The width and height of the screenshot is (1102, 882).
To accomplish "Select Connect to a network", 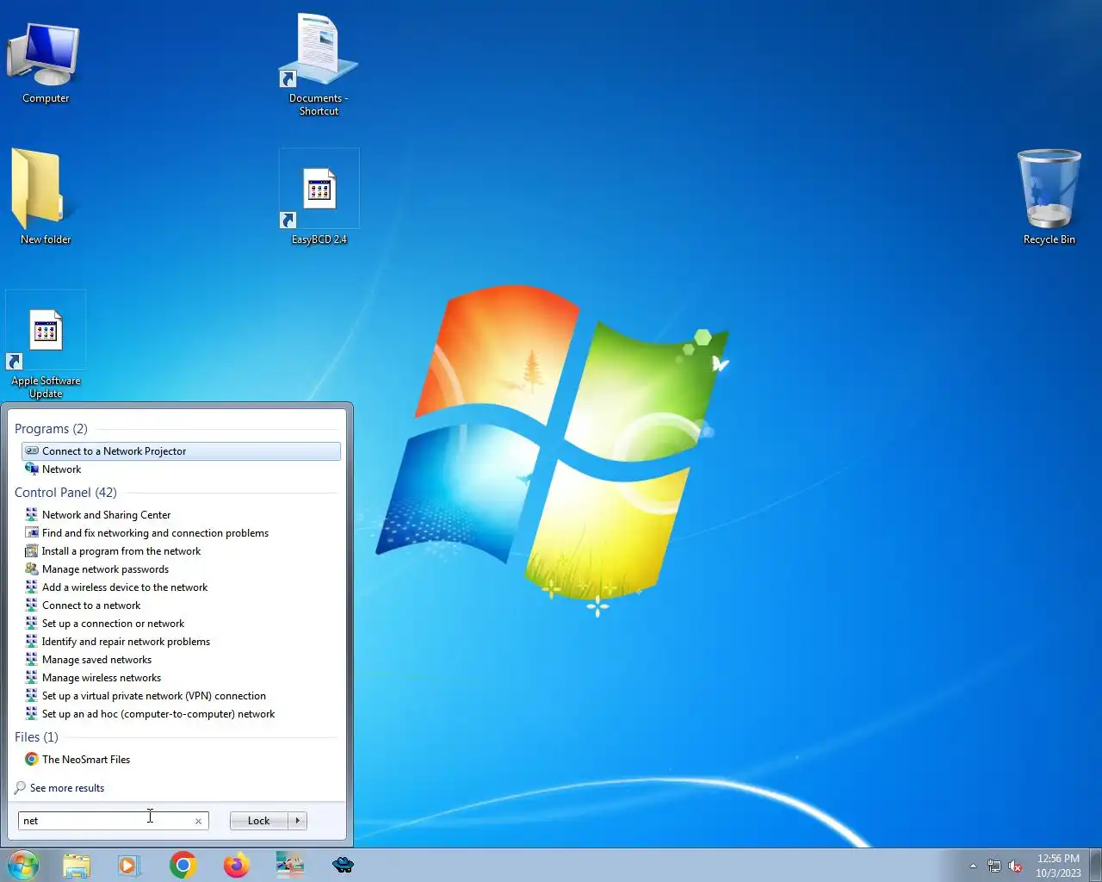I will pyautogui.click(x=181, y=606).
